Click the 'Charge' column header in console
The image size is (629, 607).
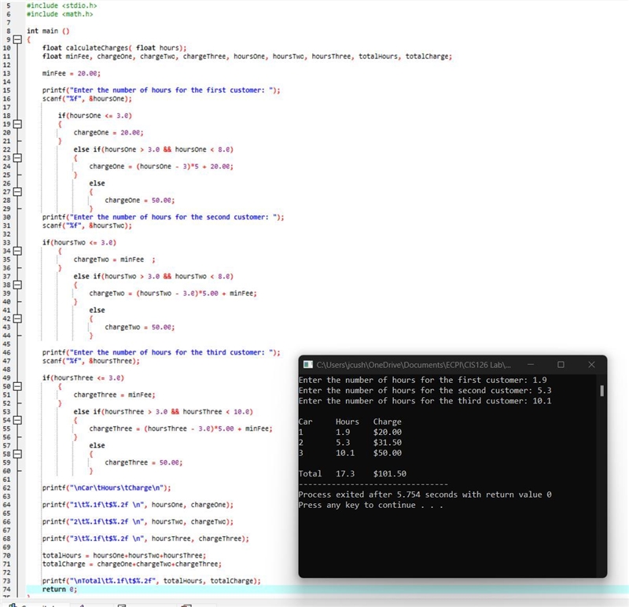[x=387, y=421]
